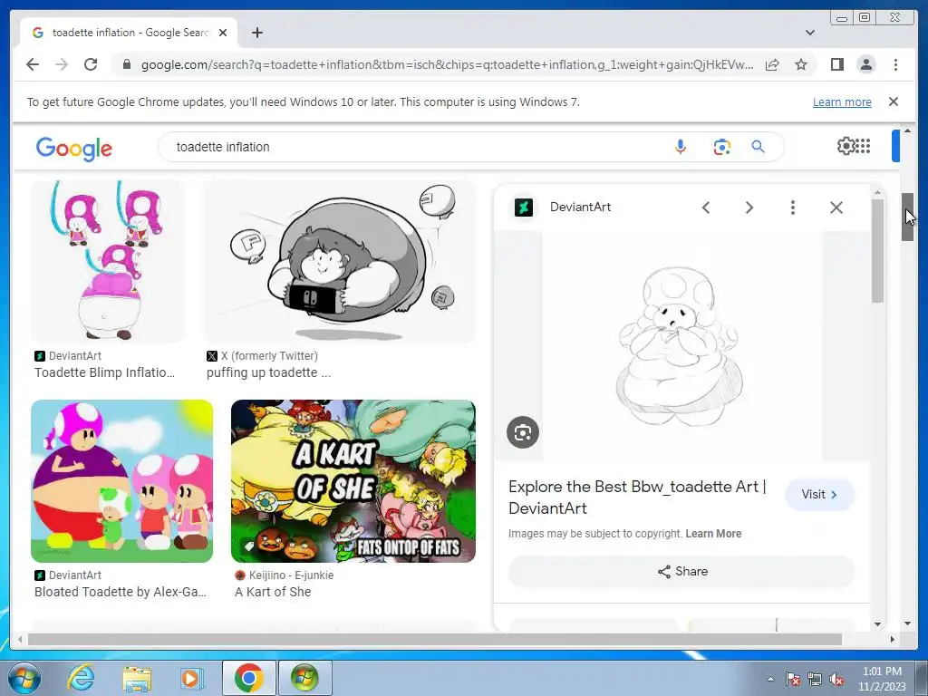928x696 pixels.
Task: Click the horizontal scrollbar thumb
Action: (435, 639)
